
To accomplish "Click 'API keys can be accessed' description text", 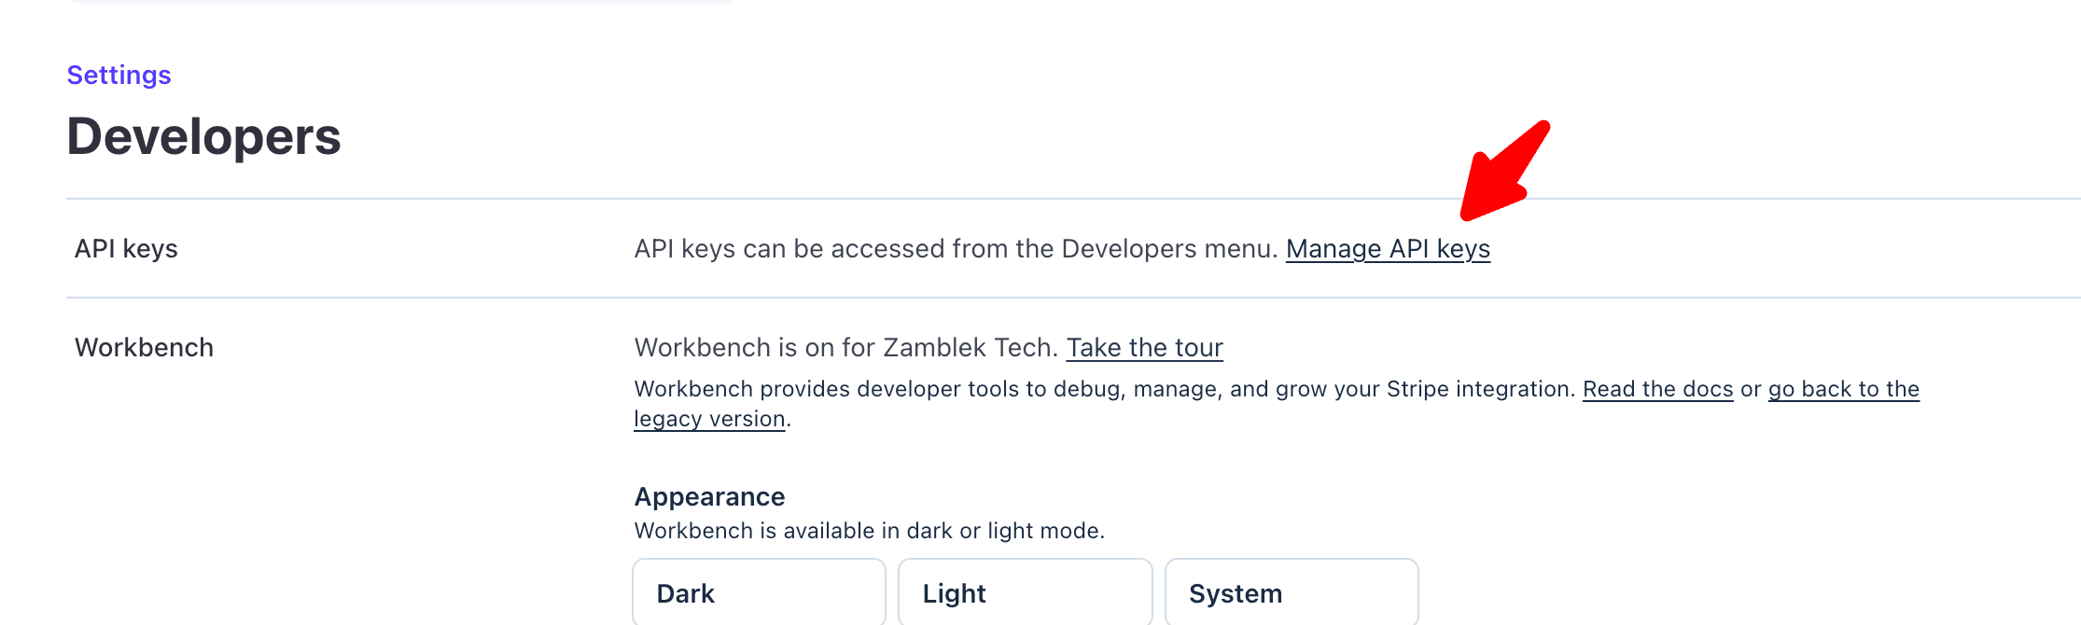I will pyautogui.click(x=956, y=249).
